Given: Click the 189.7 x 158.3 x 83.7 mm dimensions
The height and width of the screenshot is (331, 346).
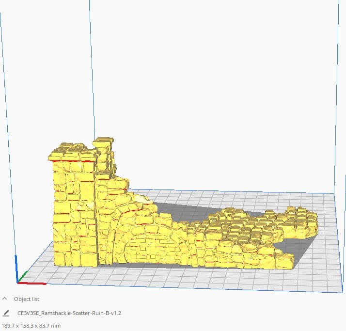Looking at the screenshot, I should (x=31, y=326).
